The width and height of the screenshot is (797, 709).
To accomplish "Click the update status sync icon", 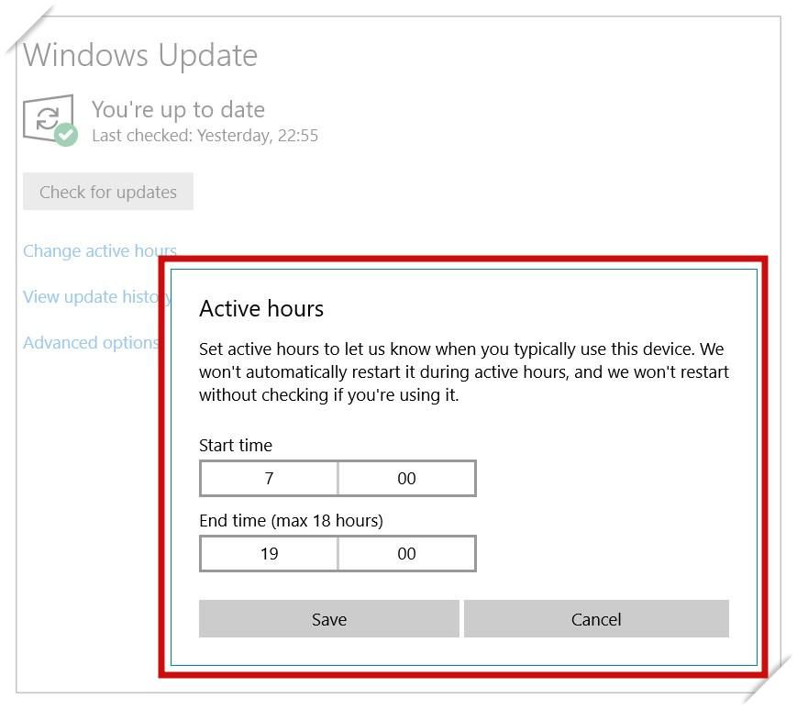I will pyautogui.click(x=47, y=117).
